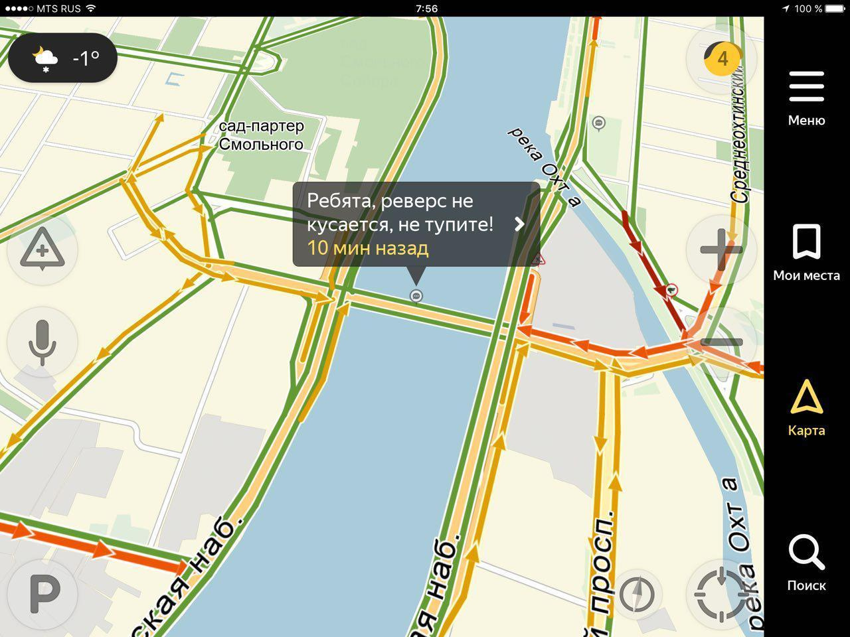Image resolution: width=850 pixels, height=637 pixels.
Task: Zoom in with the plus button
Action: [722, 250]
